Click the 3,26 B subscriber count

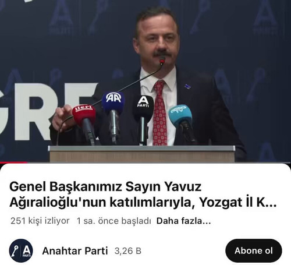tap(127, 251)
